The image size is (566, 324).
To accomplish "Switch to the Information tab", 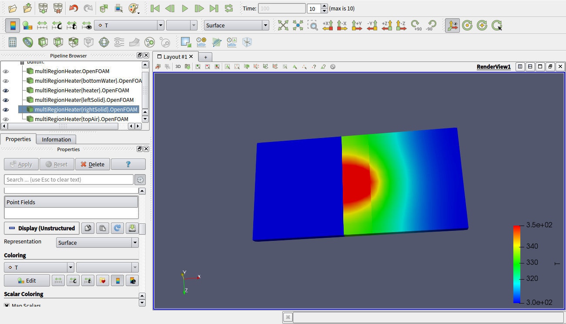I will (56, 139).
